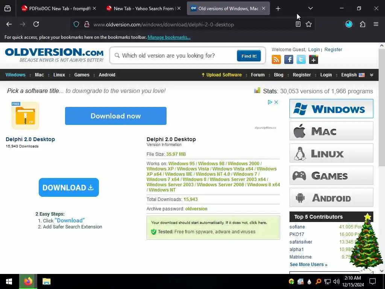Viewport: 385px width, 289px height.
Task: Click the Download now ad button
Action: [116, 116]
